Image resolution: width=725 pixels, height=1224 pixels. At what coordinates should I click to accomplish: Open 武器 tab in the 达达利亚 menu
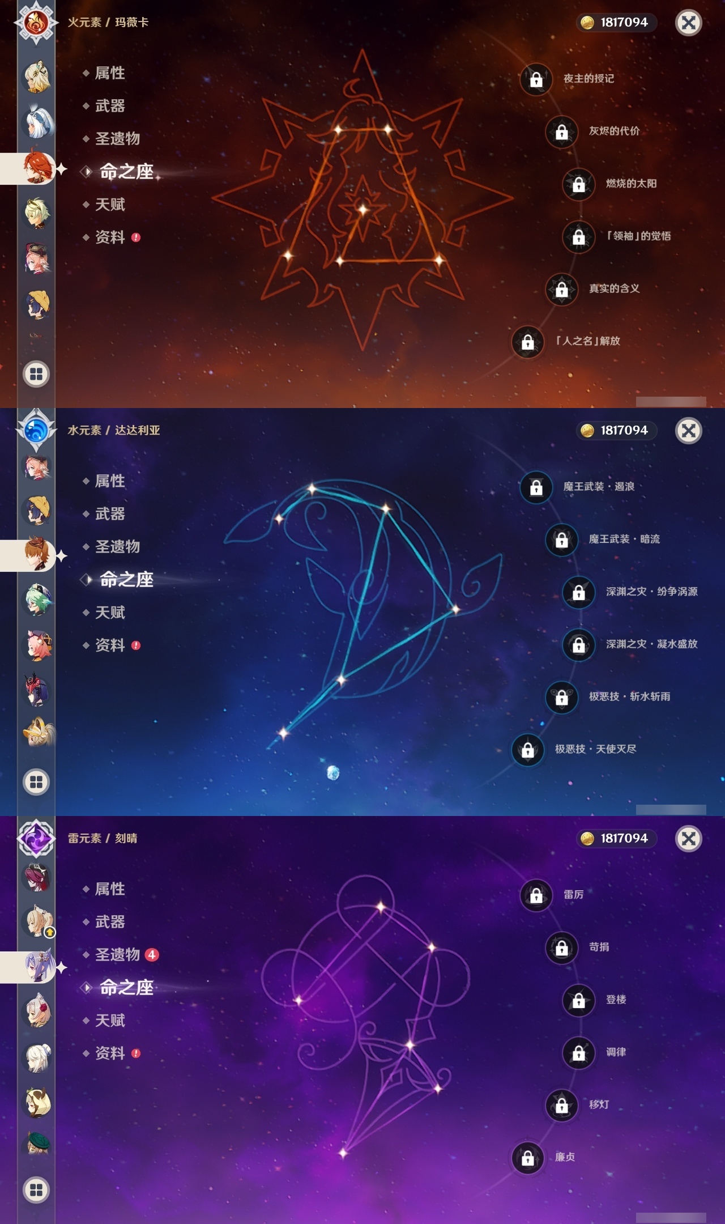pos(110,514)
